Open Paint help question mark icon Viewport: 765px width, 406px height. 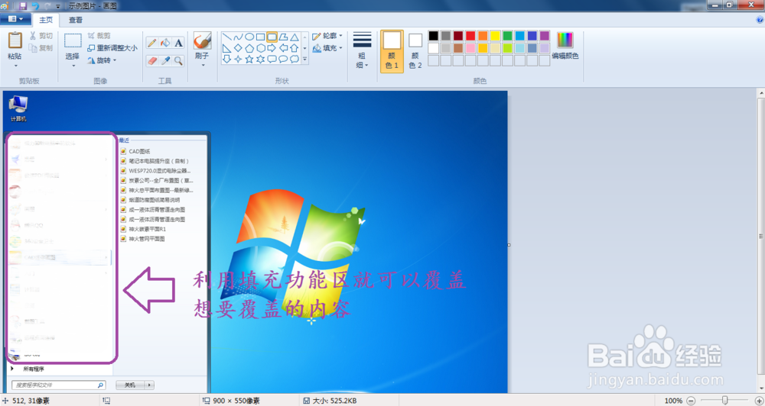[x=760, y=20]
